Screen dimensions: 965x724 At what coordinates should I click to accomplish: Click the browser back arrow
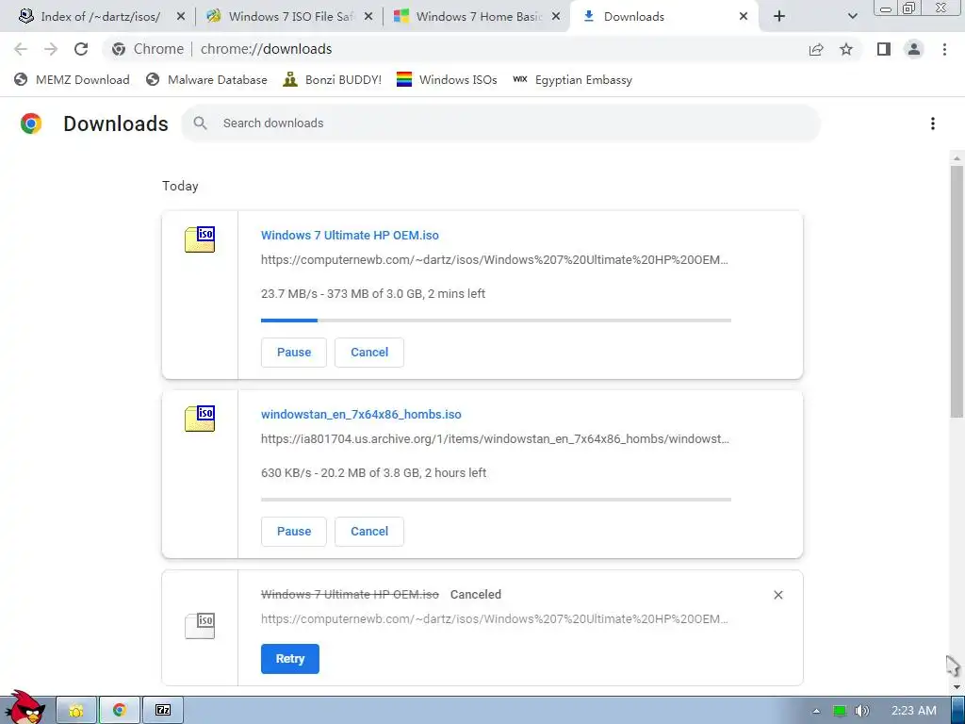pos(21,49)
